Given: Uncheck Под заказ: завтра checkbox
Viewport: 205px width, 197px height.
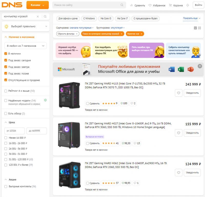Looking at the screenshot, I should coord(6,67).
